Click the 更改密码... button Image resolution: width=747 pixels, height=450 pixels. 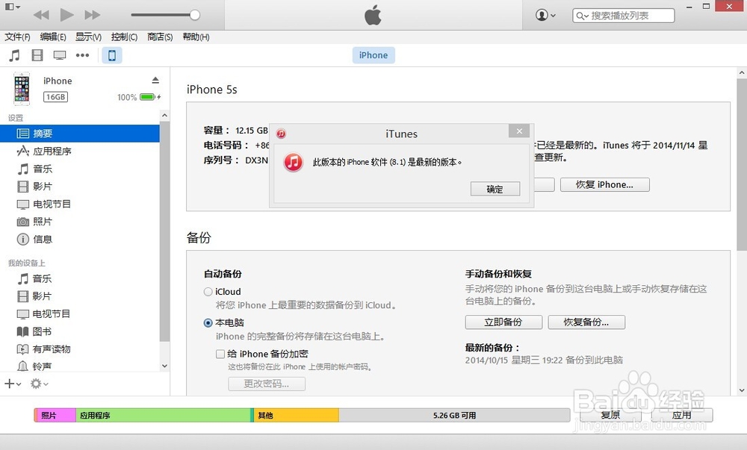click(x=267, y=384)
